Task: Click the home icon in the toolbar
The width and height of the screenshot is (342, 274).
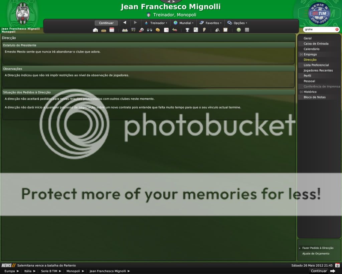Action: click(95, 30)
